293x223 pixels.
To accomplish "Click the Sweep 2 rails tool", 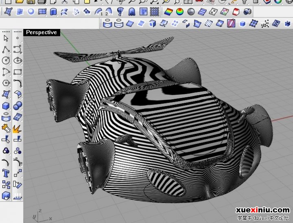I will click(x=109, y=11).
